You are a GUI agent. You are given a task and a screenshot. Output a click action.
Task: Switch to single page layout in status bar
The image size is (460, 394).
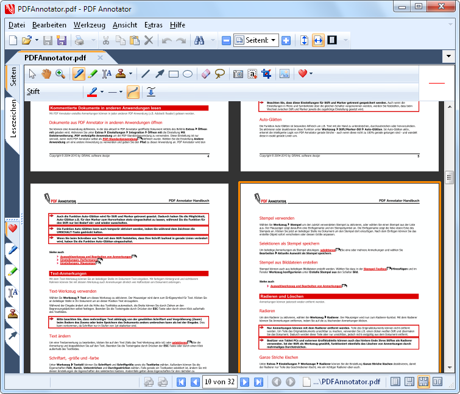[395, 382]
